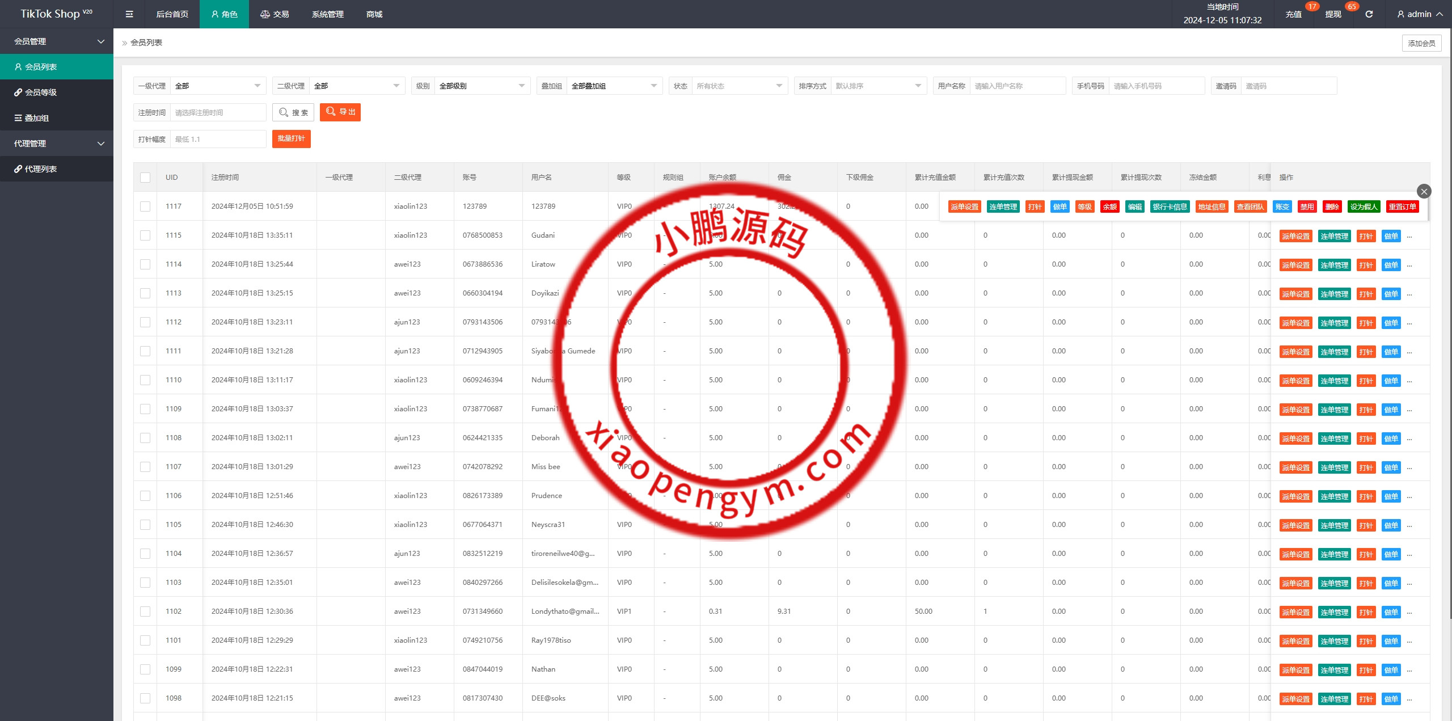Viewport: 1452px width, 721px height.
Task: Click the 批量打针 button
Action: point(291,139)
